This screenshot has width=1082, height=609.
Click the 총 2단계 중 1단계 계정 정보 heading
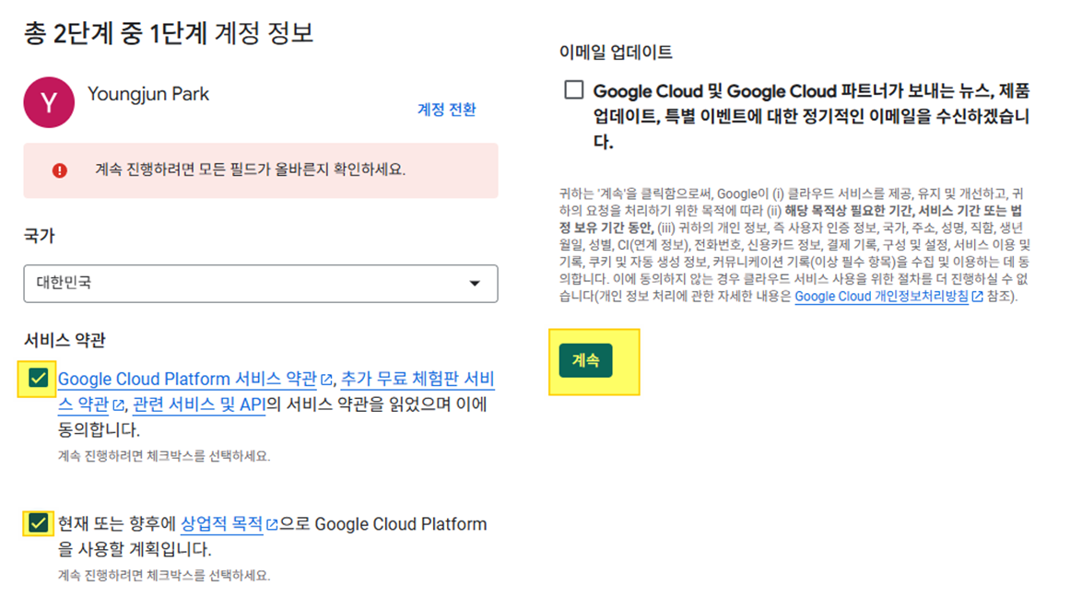point(169,33)
